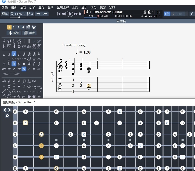
Task: Click the zoom slider under the zoom percentage
Action: (x=19, y=17)
